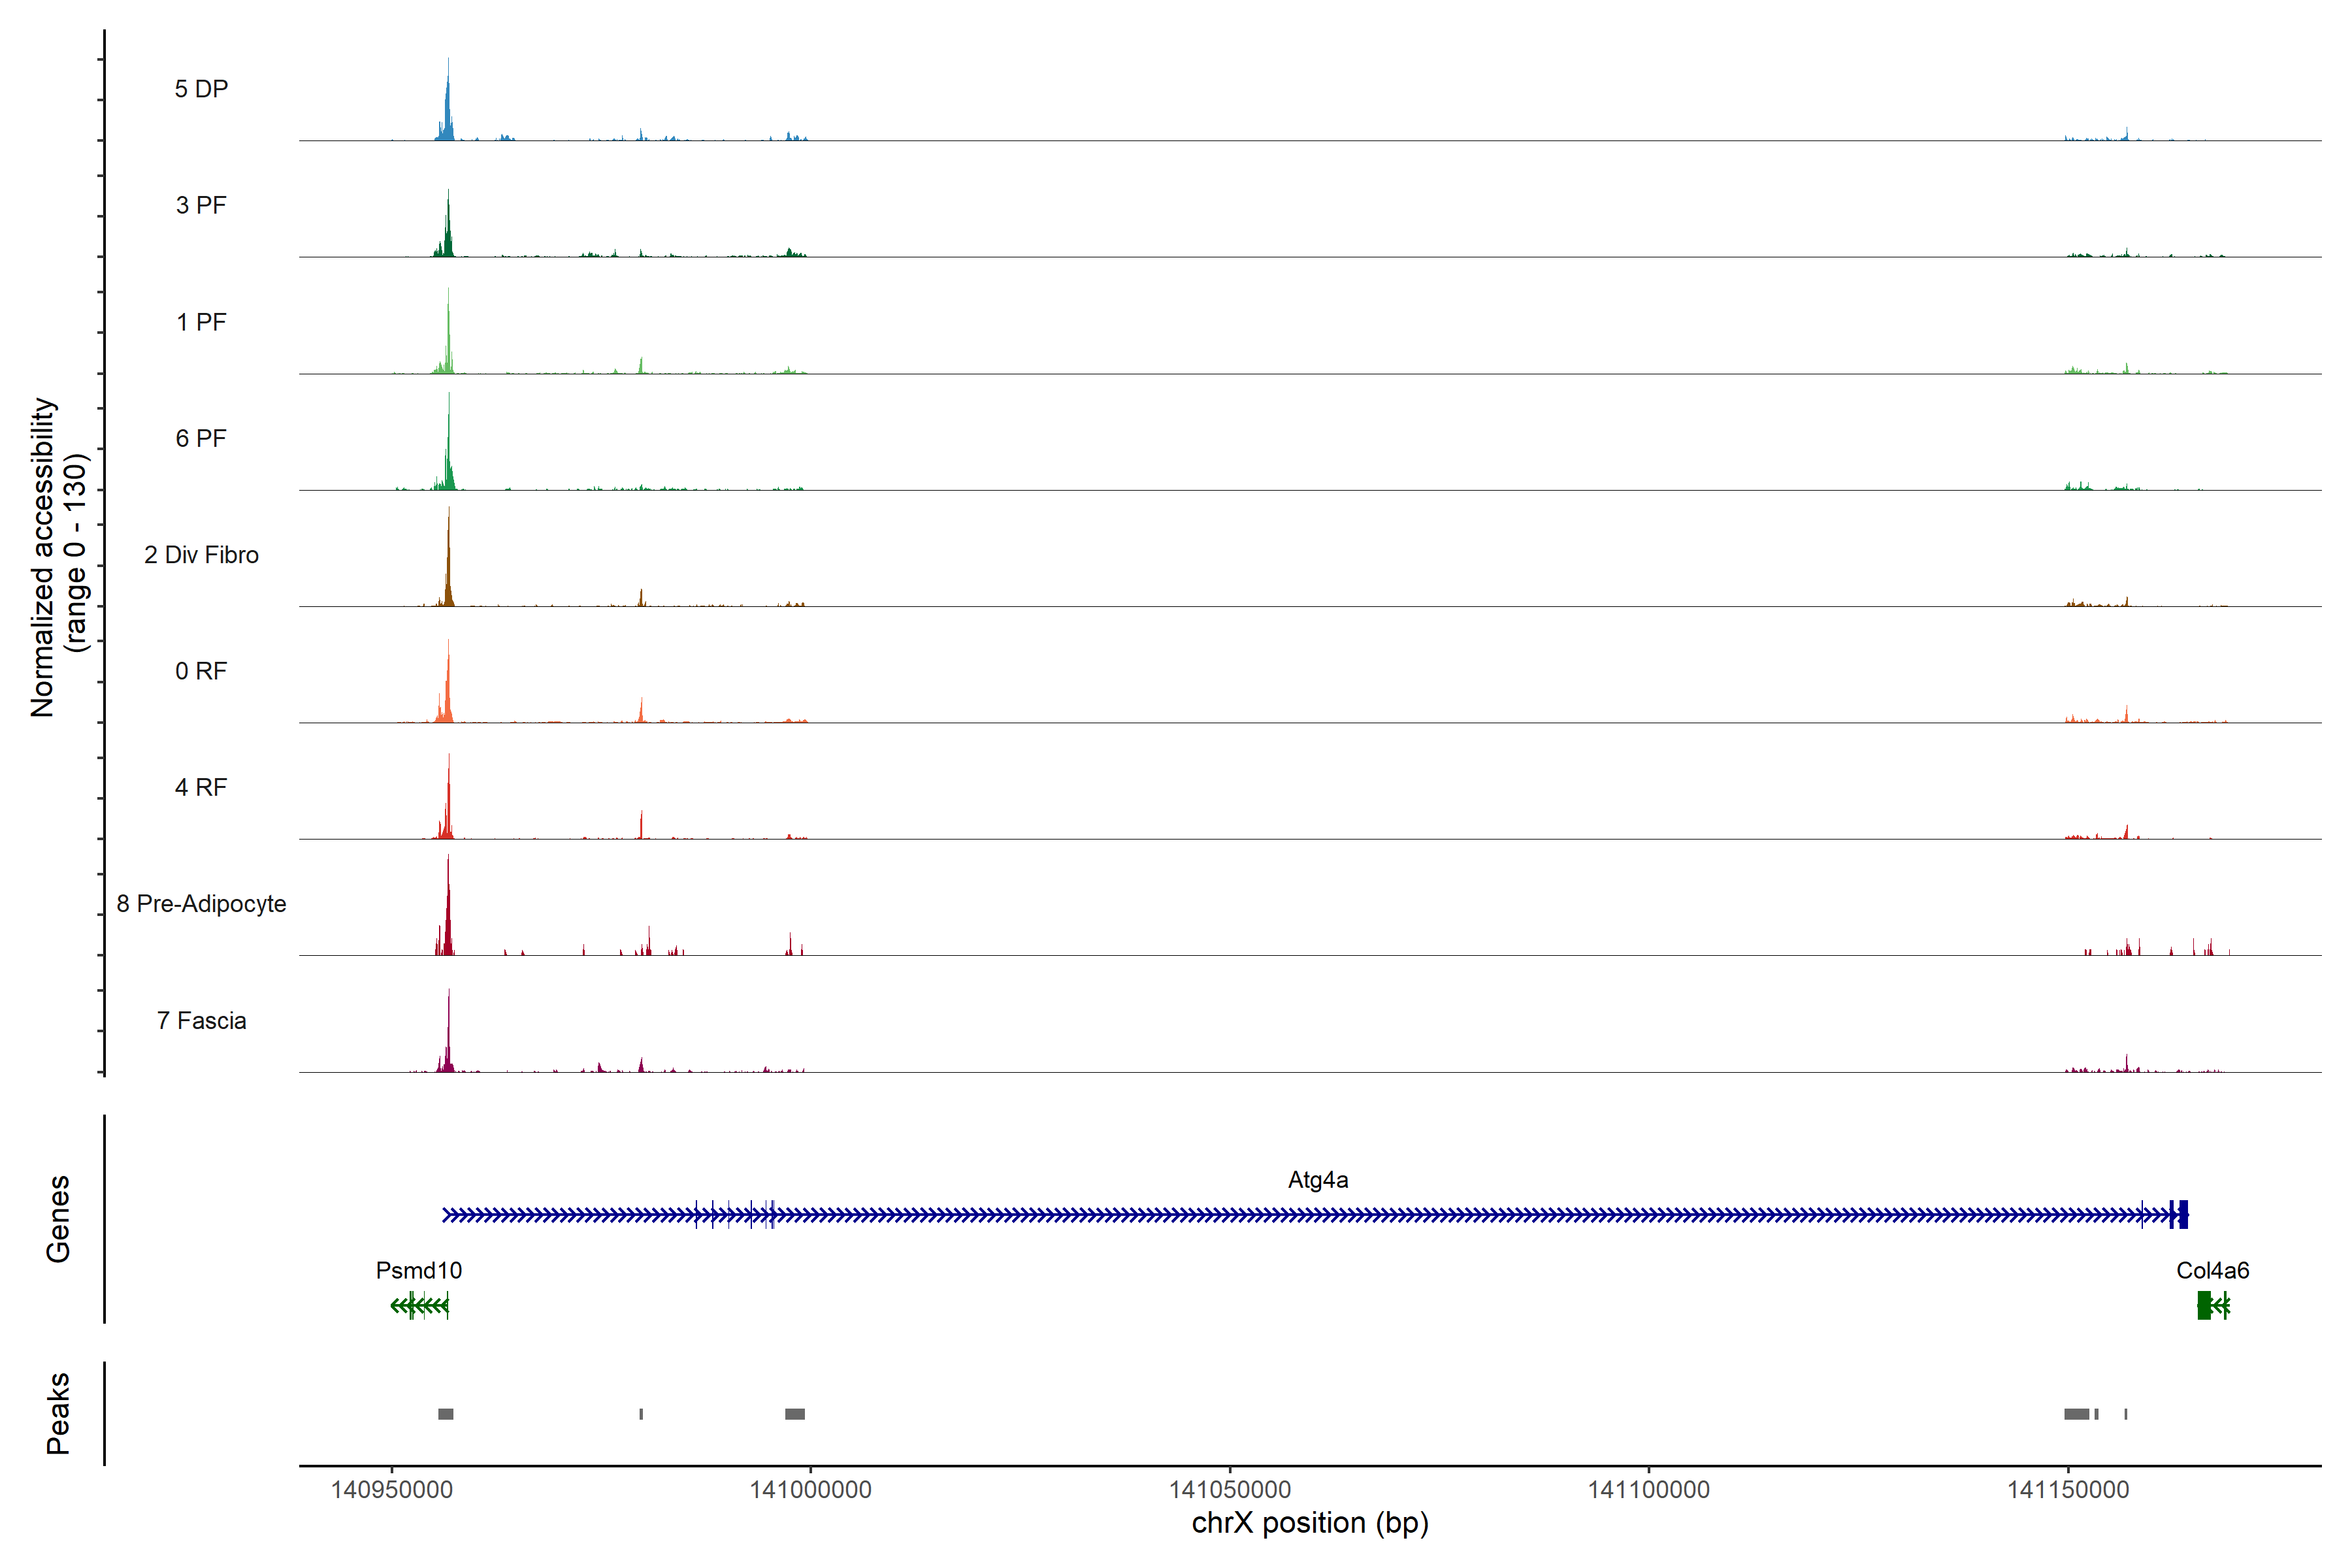The image size is (2352, 1568).
Task: Click the Peaks panel label
Action: point(58,1413)
